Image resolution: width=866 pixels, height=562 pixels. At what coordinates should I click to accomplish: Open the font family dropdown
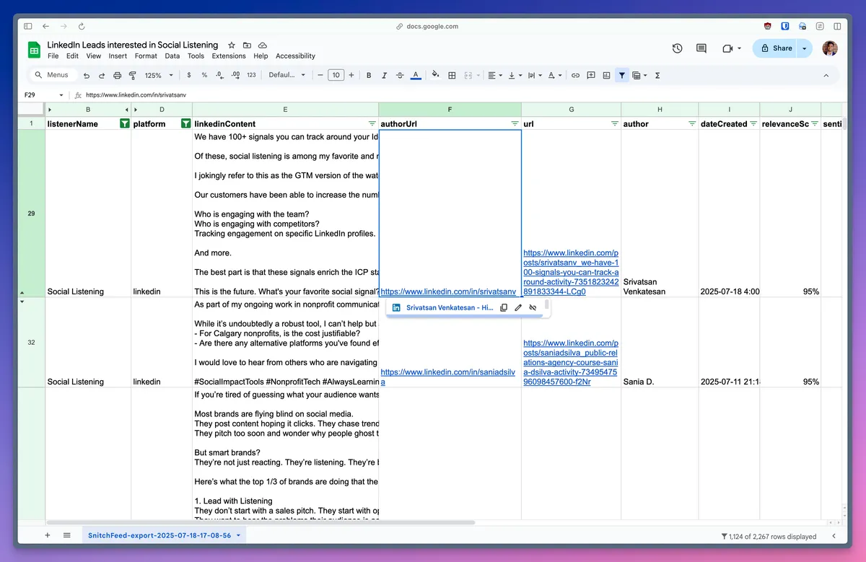287,75
